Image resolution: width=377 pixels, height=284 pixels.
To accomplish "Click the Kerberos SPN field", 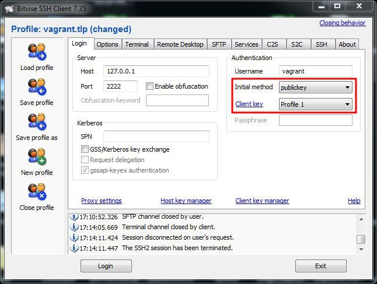I will [156, 136].
